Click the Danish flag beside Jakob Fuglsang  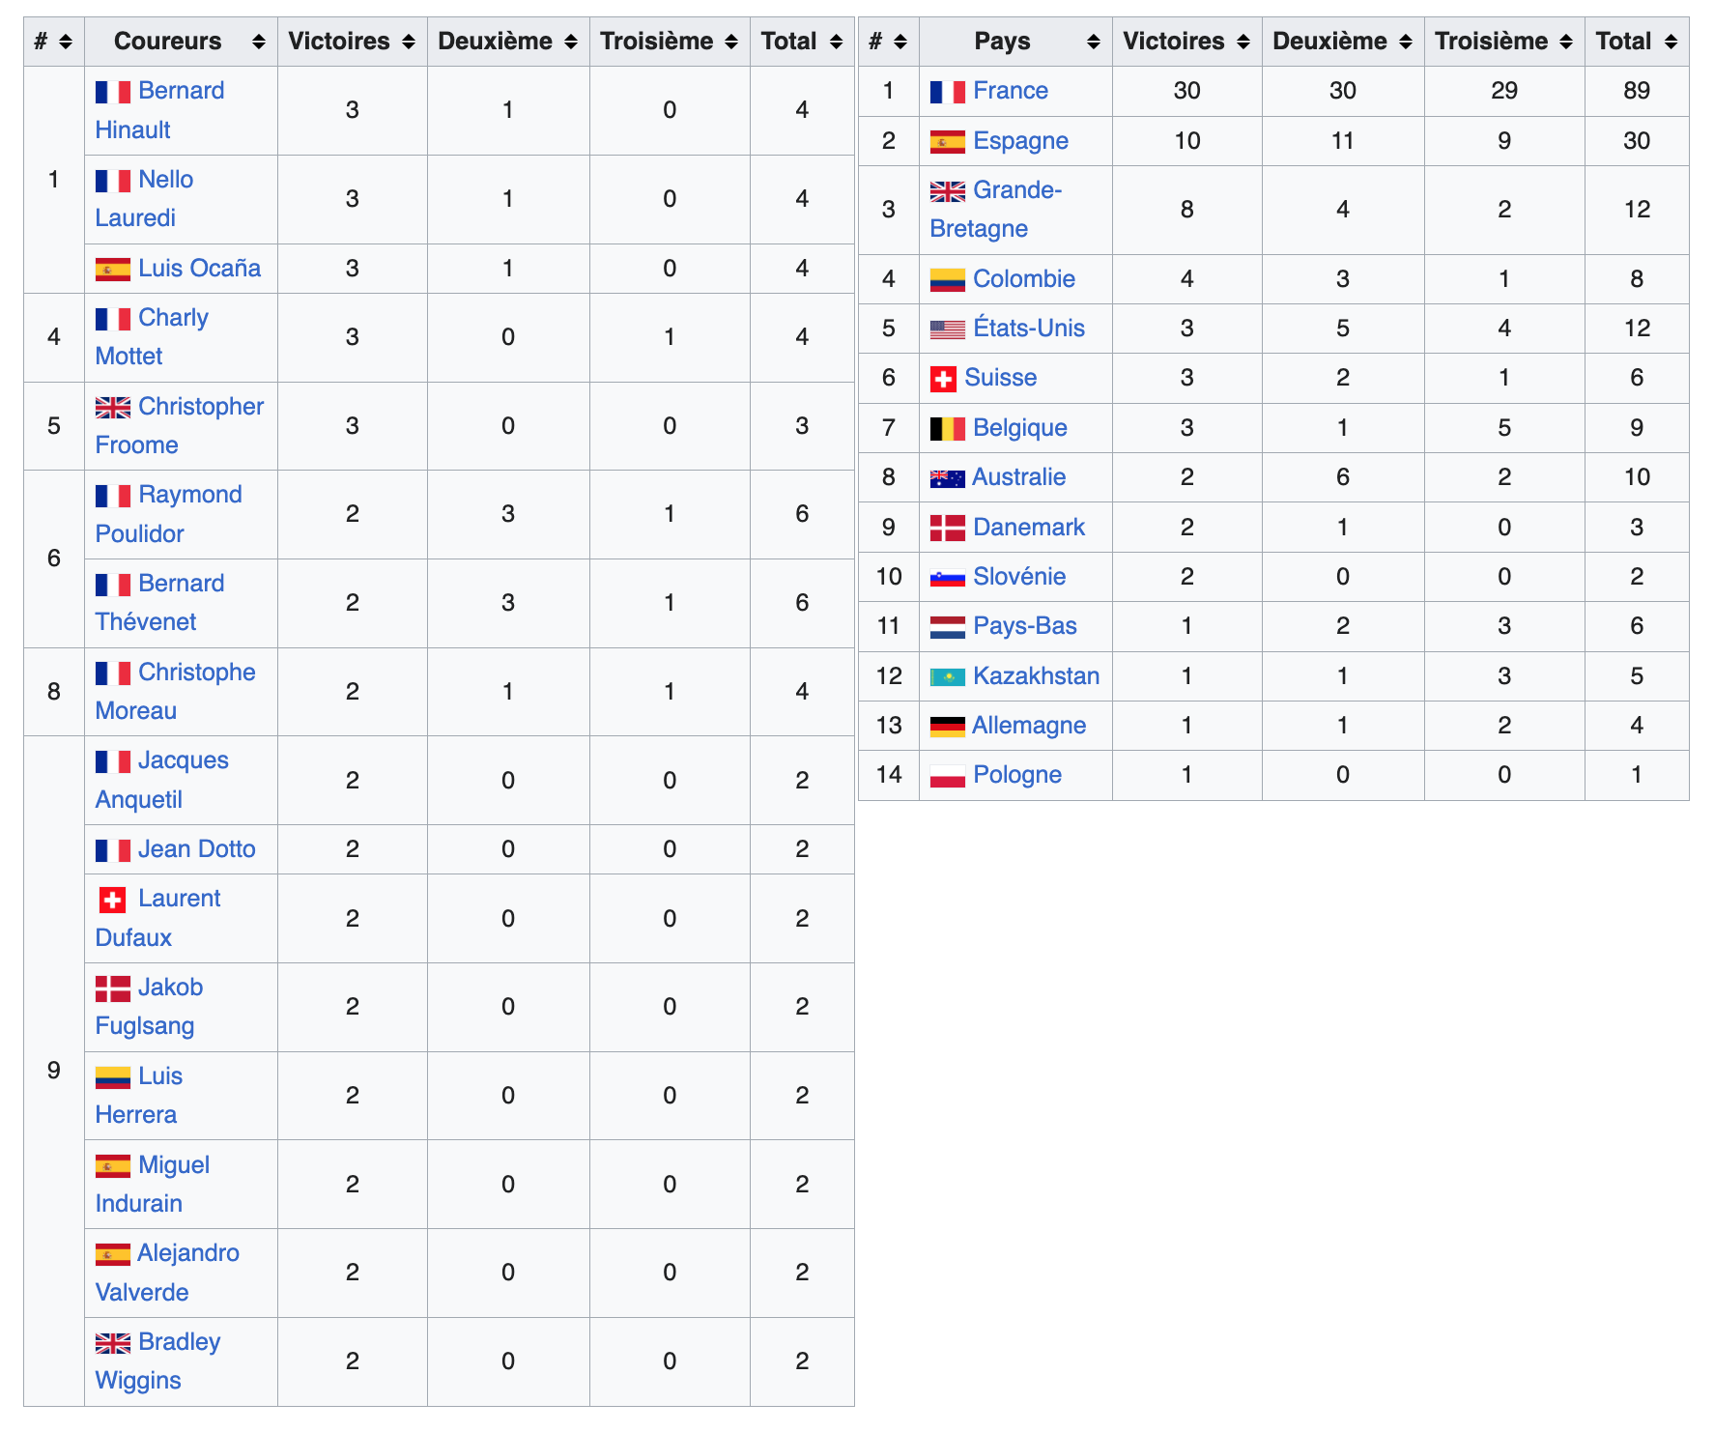point(112,988)
